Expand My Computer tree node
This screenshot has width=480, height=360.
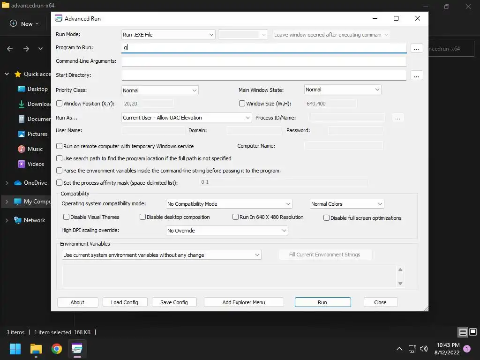coord(7,202)
